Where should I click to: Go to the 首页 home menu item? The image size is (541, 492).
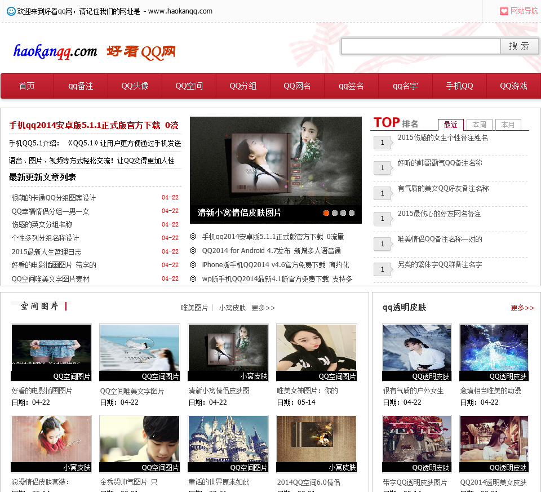pos(27,86)
